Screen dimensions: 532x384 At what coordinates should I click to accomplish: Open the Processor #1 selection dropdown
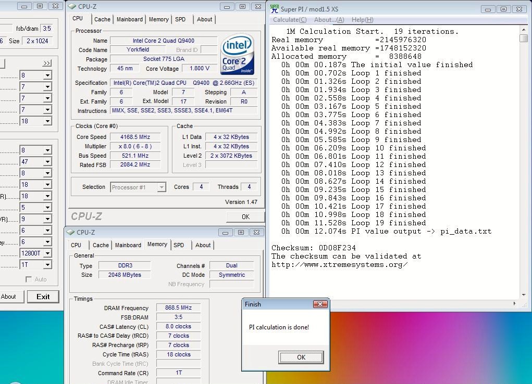click(x=162, y=187)
